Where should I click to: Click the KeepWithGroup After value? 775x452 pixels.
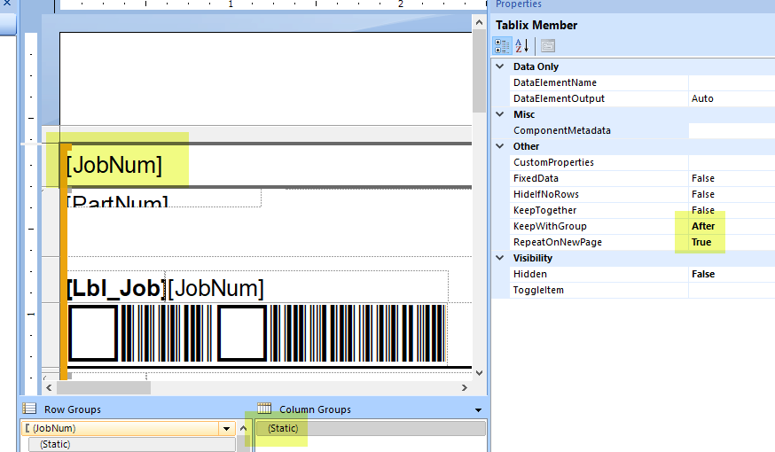click(x=703, y=226)
